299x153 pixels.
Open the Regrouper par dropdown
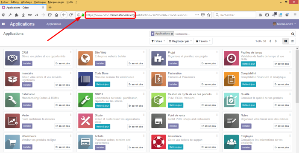[180, 41]
